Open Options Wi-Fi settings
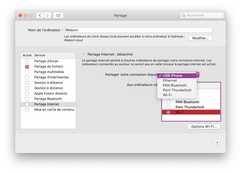 click(x=204, y=126)
